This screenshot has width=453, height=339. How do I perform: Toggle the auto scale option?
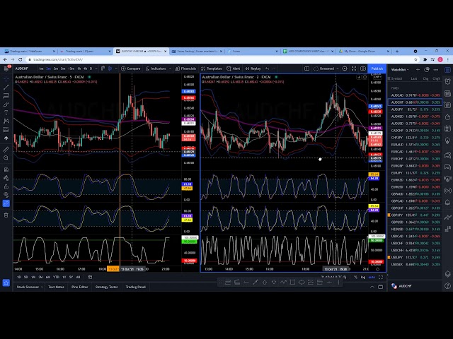click(x=372, y=277)
